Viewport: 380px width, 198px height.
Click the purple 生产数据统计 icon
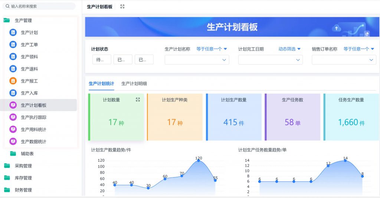pos(13,142)
